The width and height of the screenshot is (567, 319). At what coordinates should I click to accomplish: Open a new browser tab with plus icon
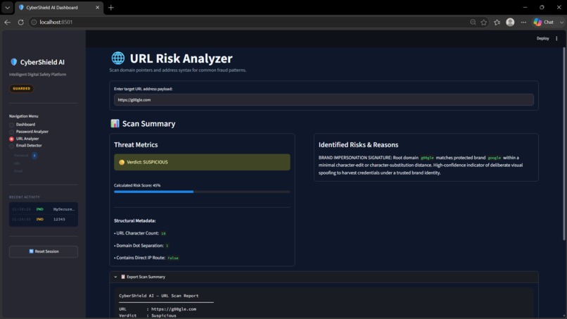pos(111,7)
